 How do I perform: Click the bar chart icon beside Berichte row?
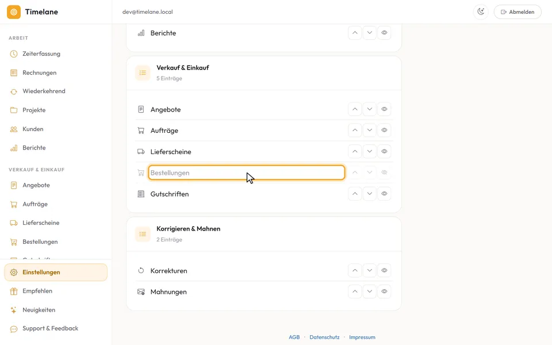[141, 33]
